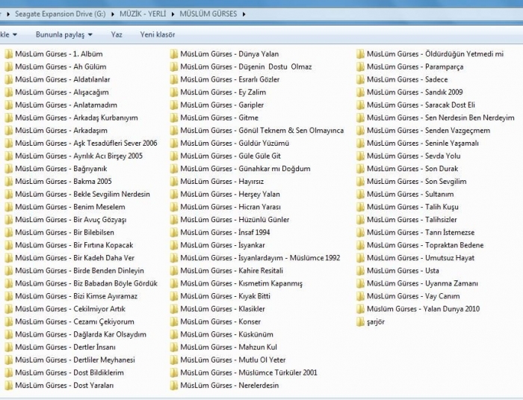This screenshot has height=400, width=523.
Task: Click folder icon of 'Hayırsız'
Action: [x=174, y=182]
